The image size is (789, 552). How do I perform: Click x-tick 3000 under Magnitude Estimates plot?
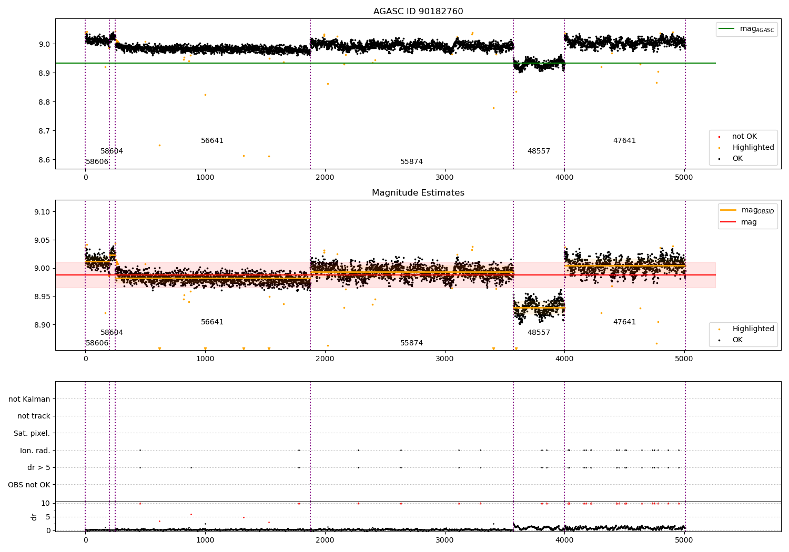click(x=444, y=359)
